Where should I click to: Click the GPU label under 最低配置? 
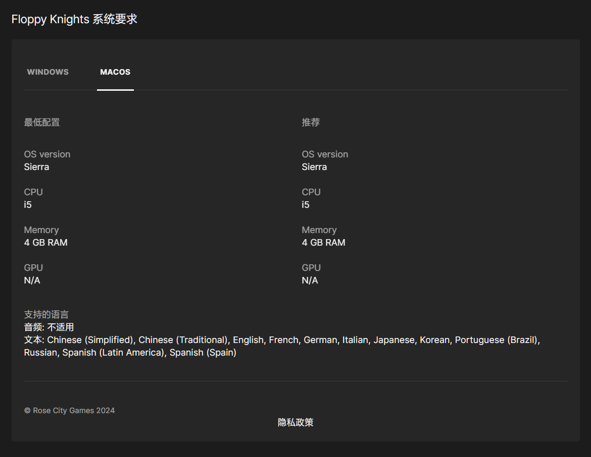click(33, 268)
